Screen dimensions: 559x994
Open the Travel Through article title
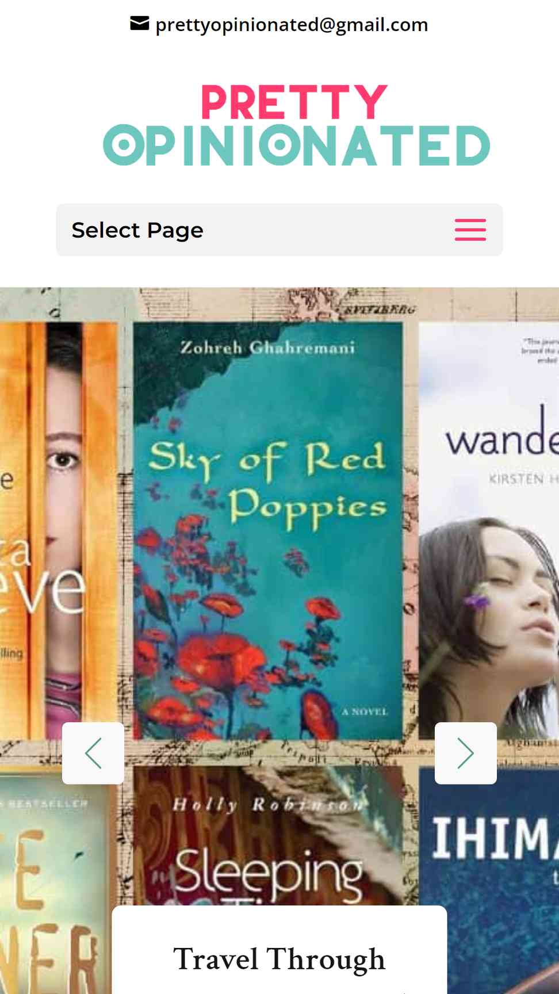click(x=279, y=959)
